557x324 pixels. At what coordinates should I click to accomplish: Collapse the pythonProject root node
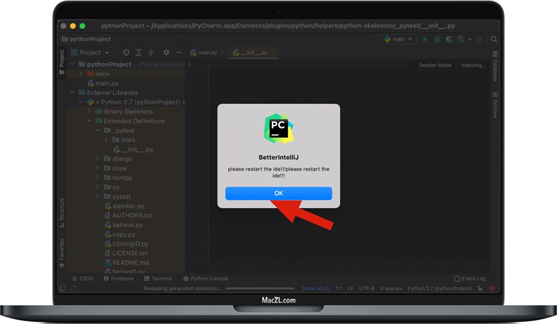(72, 64)
